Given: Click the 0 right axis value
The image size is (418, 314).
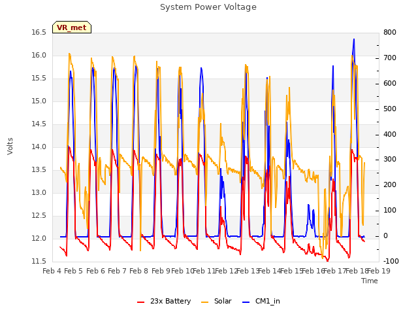Looking at the screenshot, I should (x=385, y=235).
